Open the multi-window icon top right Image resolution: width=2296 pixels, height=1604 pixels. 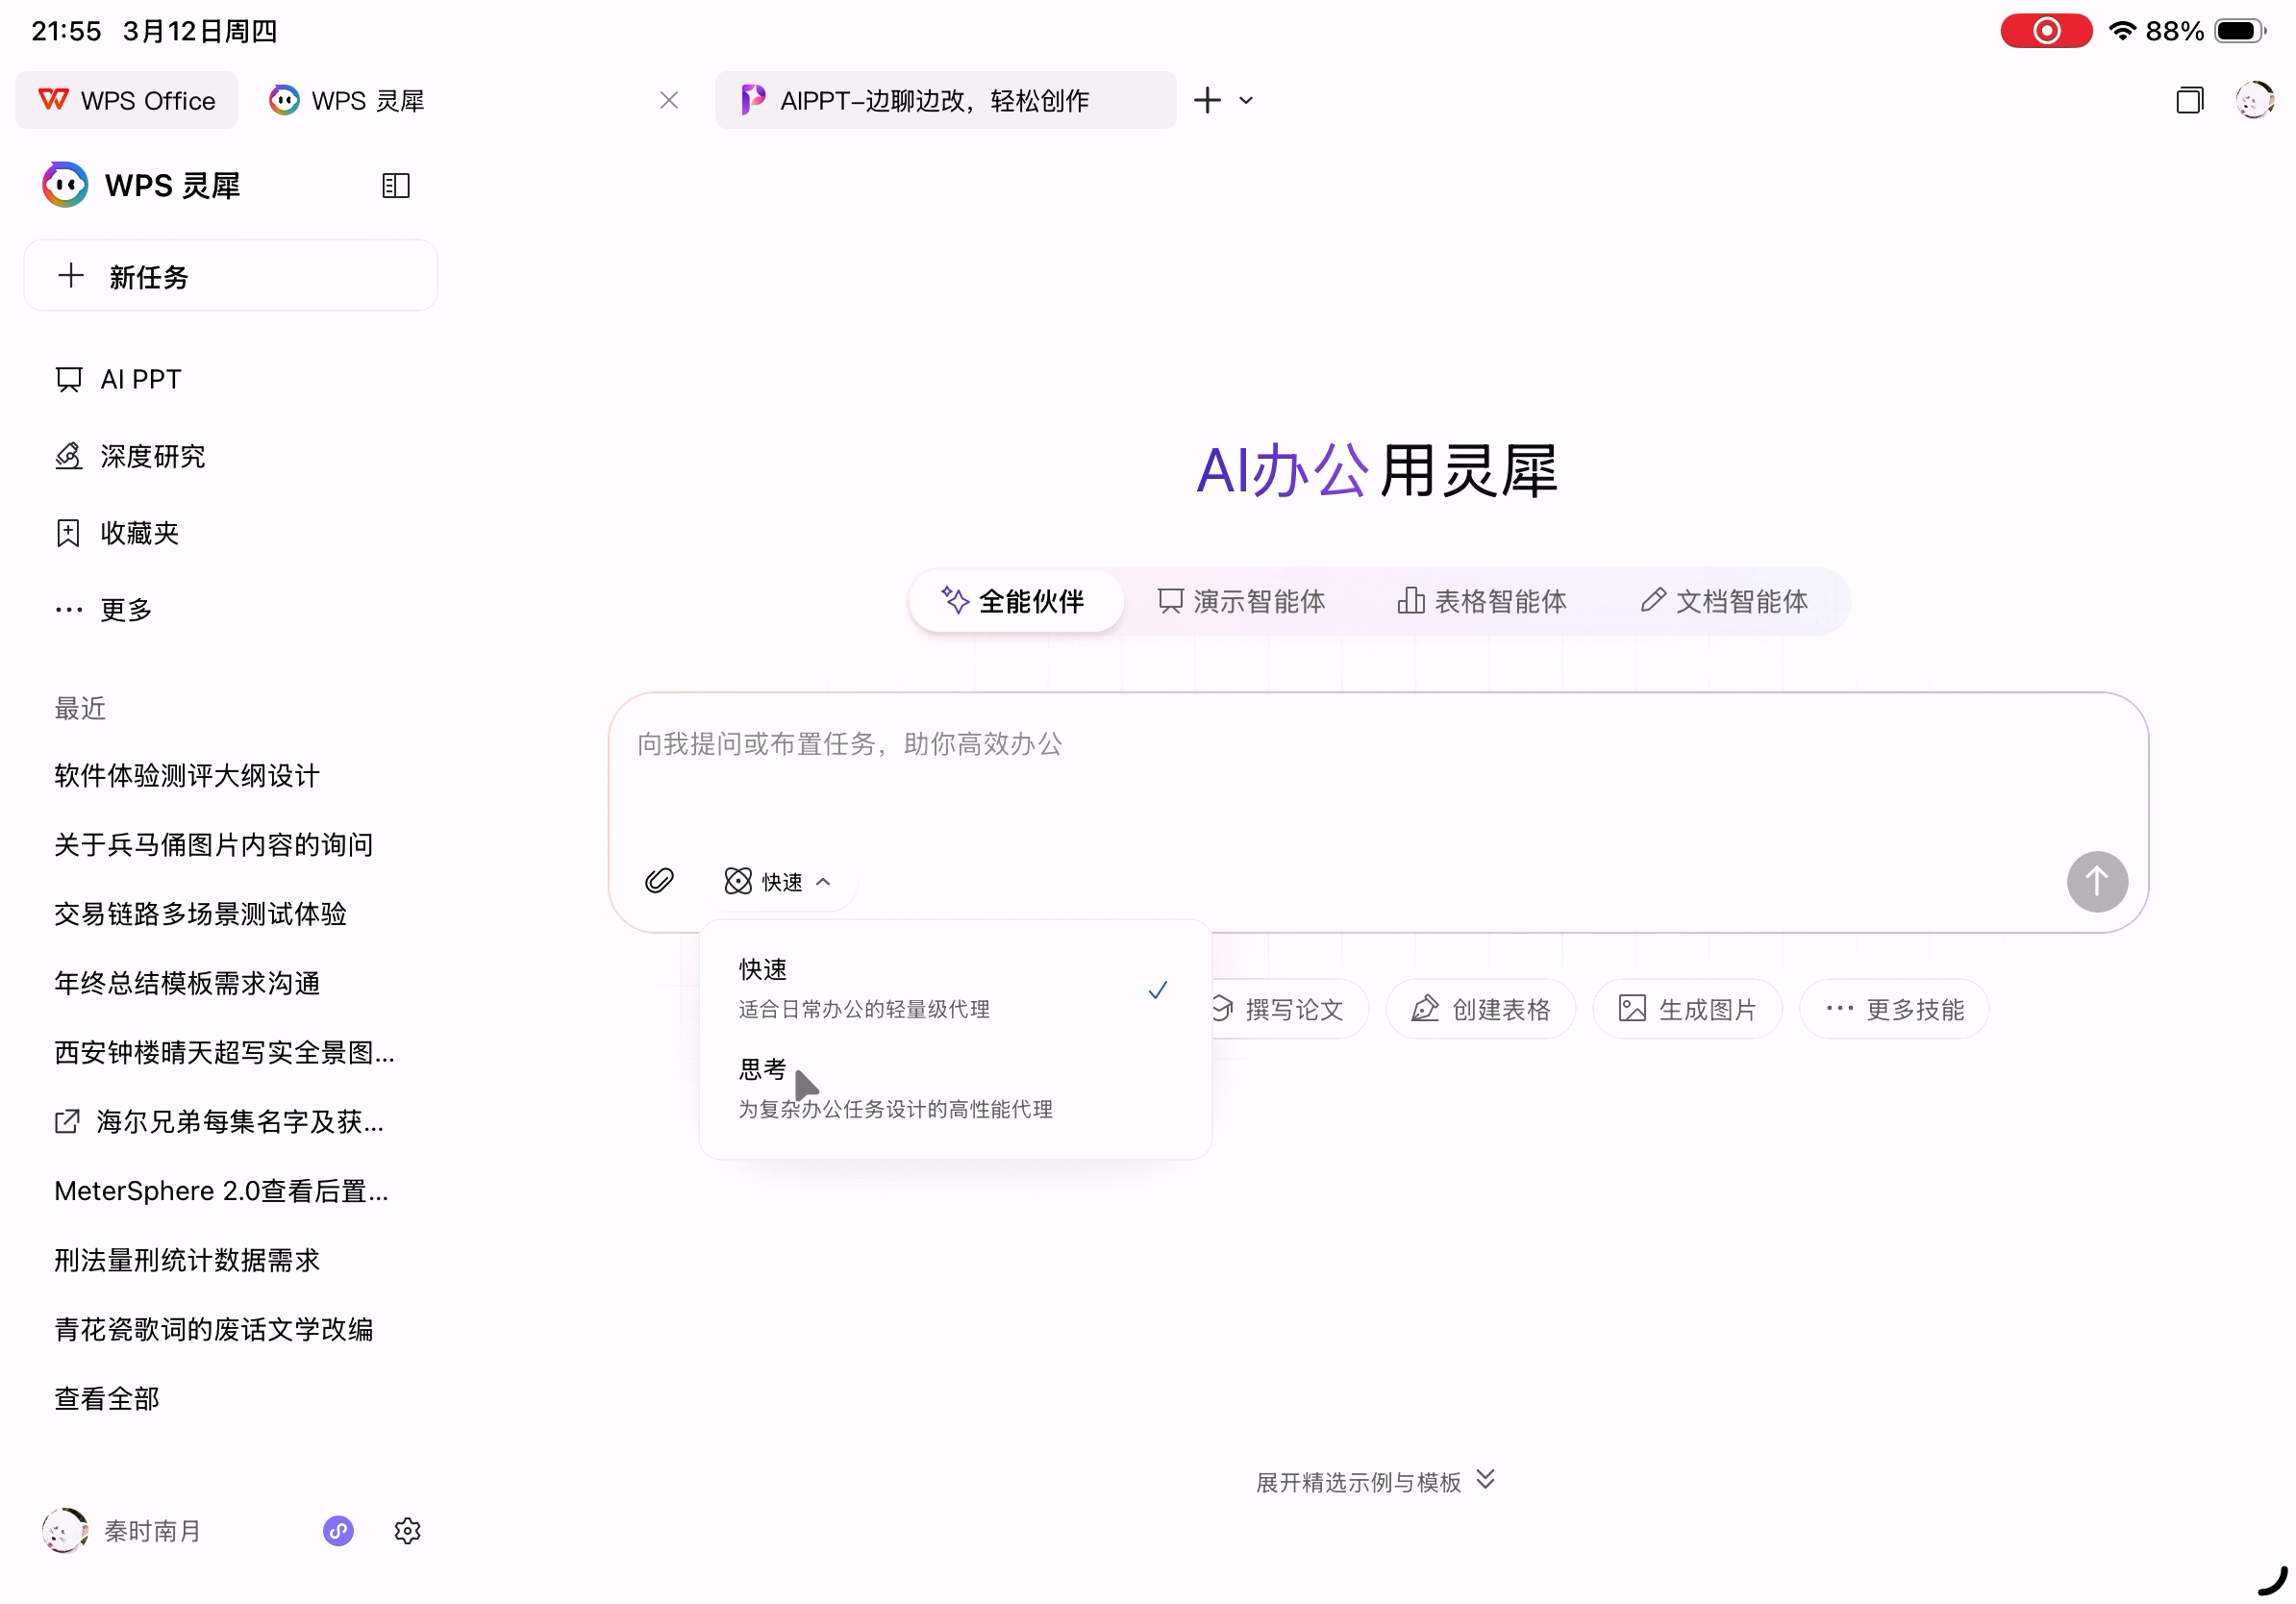tap(2189, 100)
